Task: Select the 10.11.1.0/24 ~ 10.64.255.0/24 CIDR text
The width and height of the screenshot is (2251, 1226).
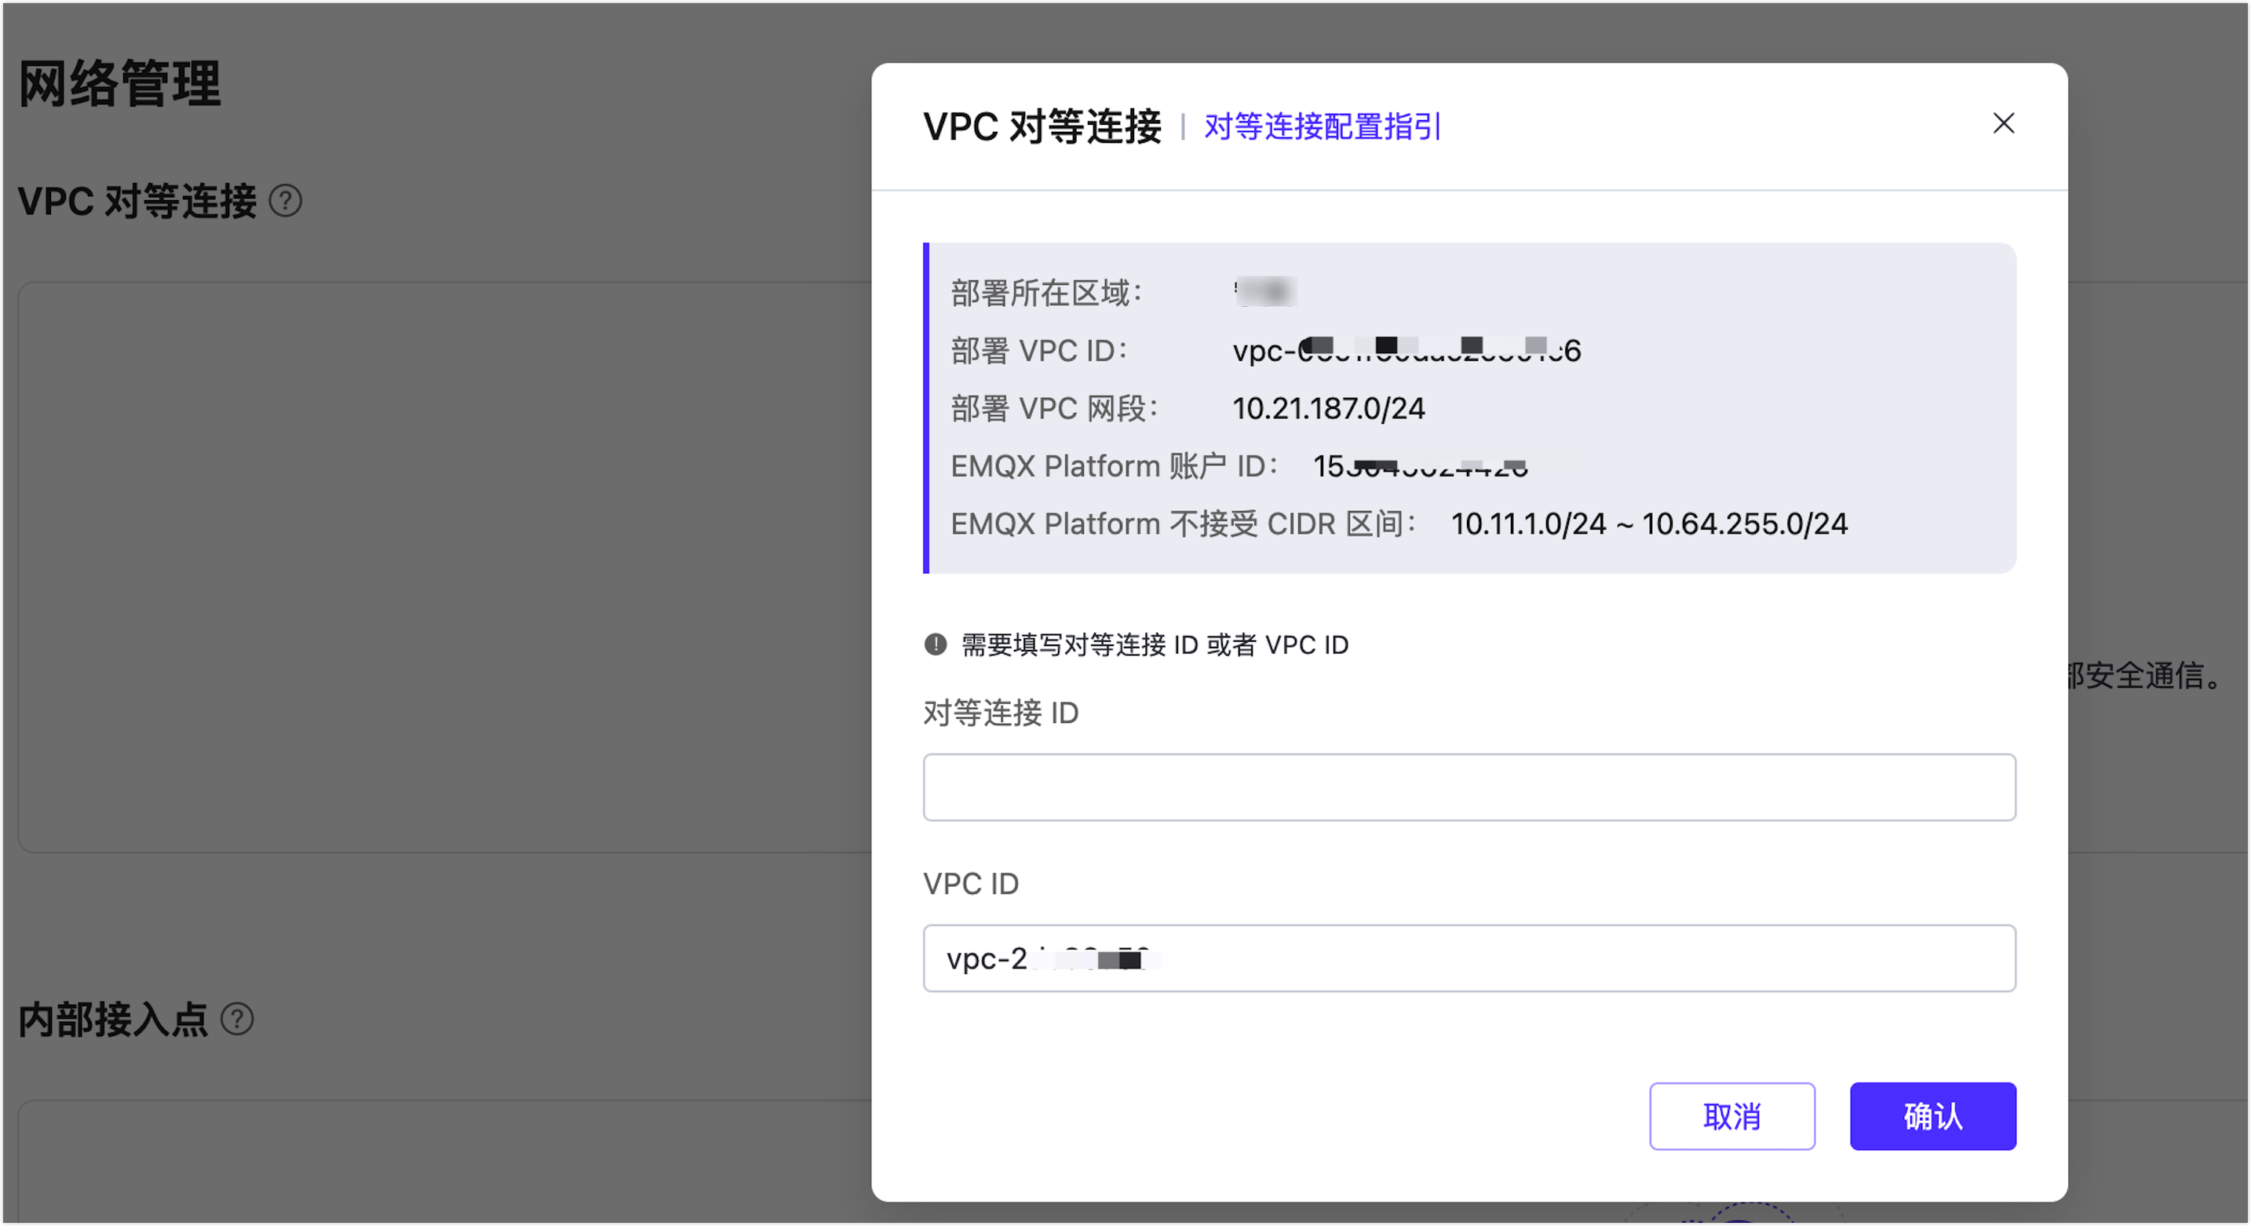Action: (x=1649, y=524)
